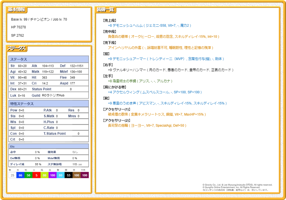The width and height of the screenshot is (286, 200).
Task: Select the 長司祭の指輪 accessory entry
Action: click(x=147, y=125)
